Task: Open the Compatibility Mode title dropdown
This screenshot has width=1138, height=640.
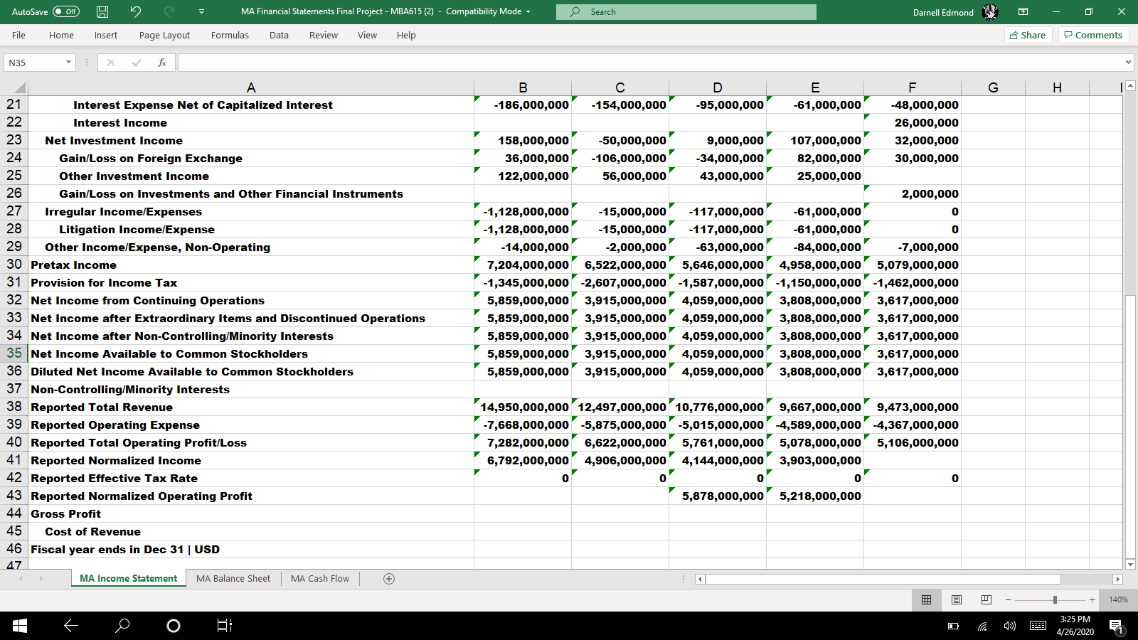Action: (528, 12)
